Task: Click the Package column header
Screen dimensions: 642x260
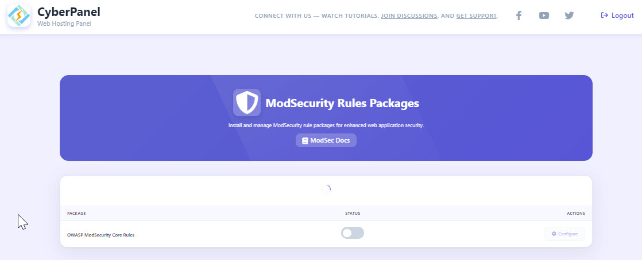Action: (76, 214)
